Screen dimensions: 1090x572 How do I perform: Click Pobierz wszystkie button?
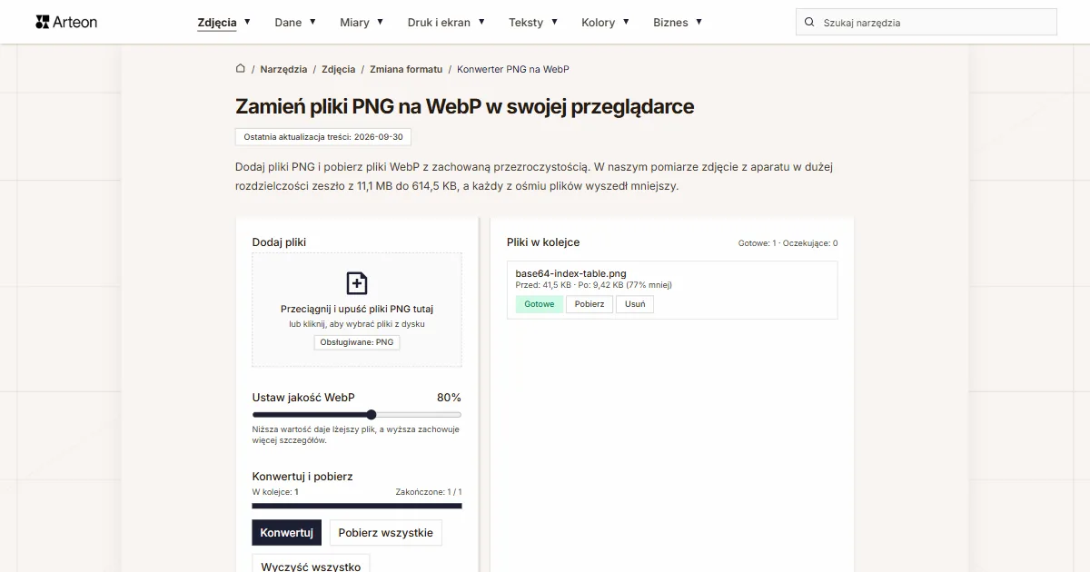pyautogui.click(x=386, y=533)
